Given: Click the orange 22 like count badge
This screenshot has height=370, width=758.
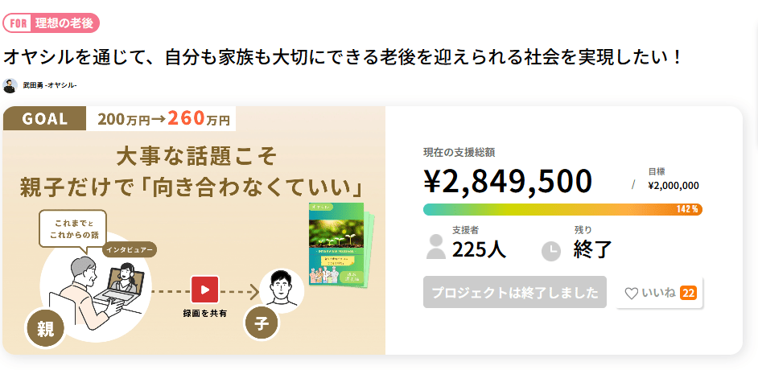Looking at the screenshot, I should pos(688,293).
